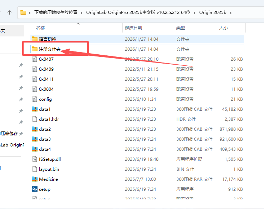Click the 45,182 KB size cell
Image resolution: width=264 pixels, height=209 pixels.
click(233, 109)
